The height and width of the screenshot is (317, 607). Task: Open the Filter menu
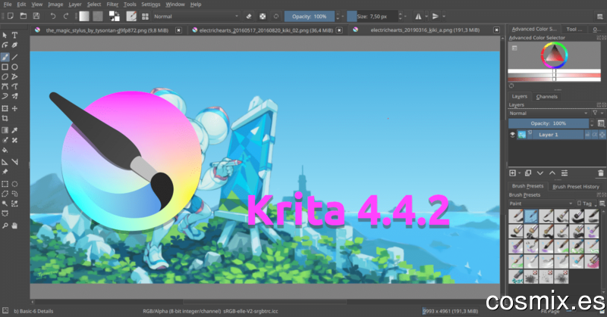tap(112, 5)
